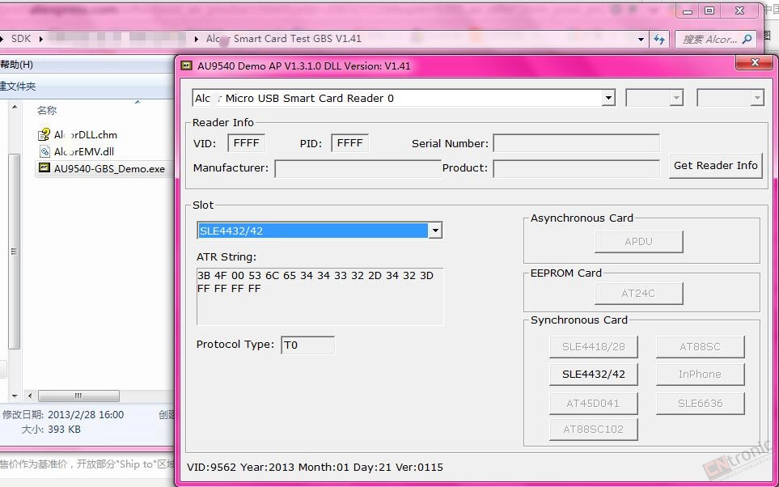This screenshot has width=779, height=487.
Task: Click the AT45D041 button
Action: coord(594,404)
